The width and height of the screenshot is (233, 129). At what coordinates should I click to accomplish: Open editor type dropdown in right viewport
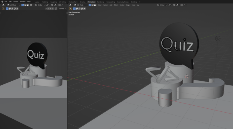71,5
